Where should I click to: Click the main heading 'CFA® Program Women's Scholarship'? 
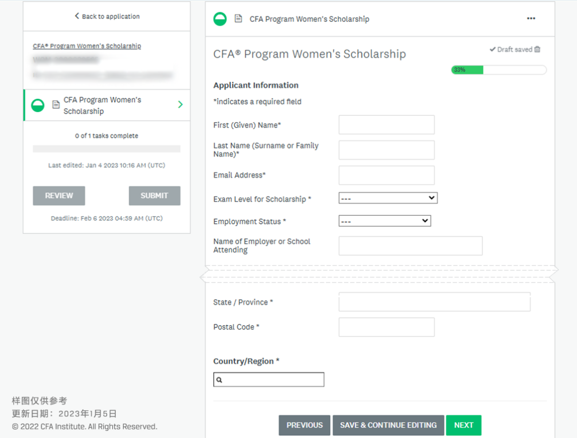click(309, 54)
